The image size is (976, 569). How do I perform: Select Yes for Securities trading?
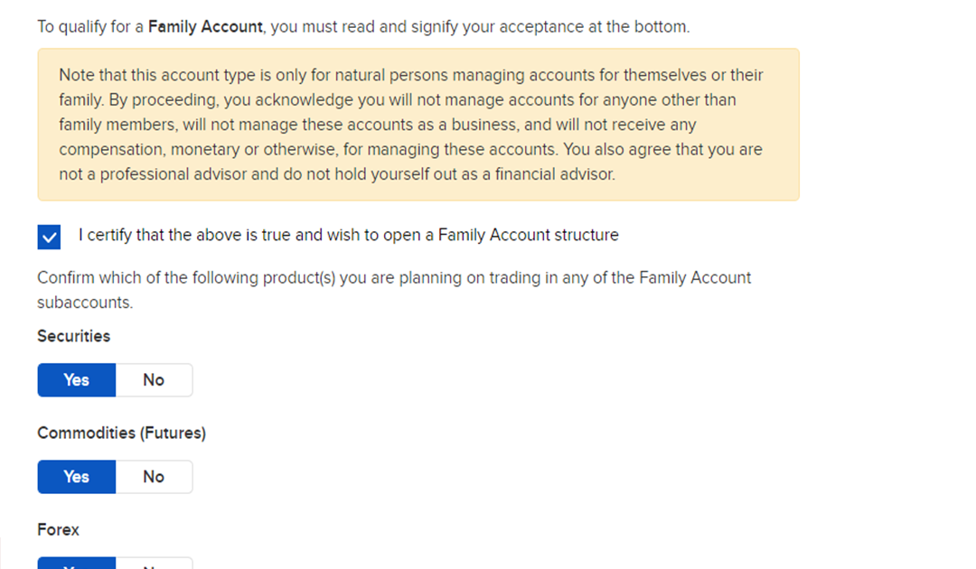(77, 380)
